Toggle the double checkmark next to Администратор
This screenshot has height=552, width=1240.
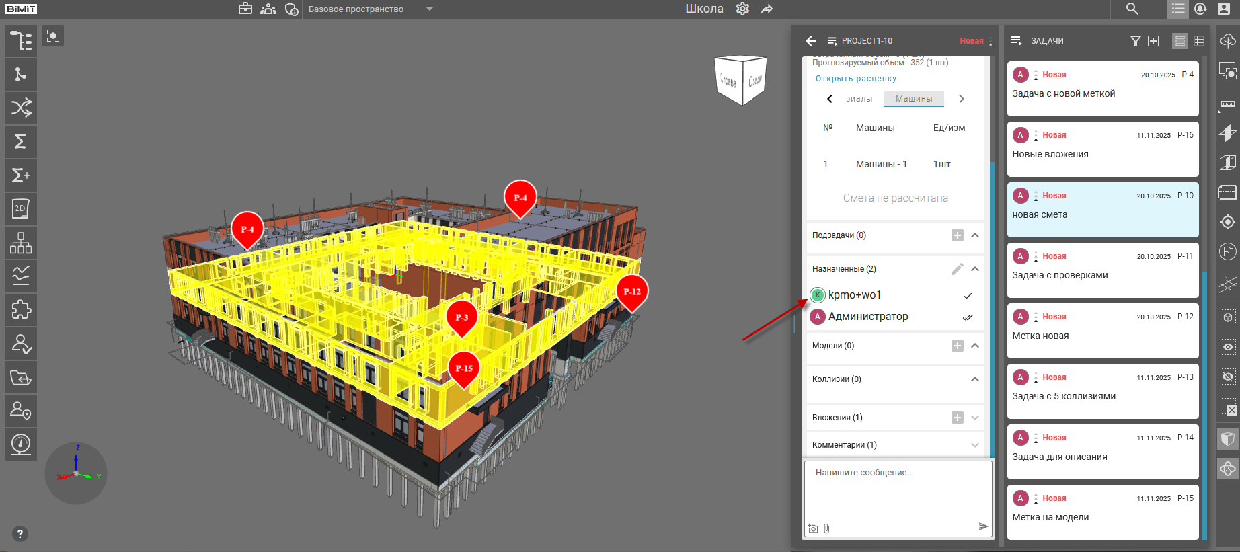click(x=968, y=317)
